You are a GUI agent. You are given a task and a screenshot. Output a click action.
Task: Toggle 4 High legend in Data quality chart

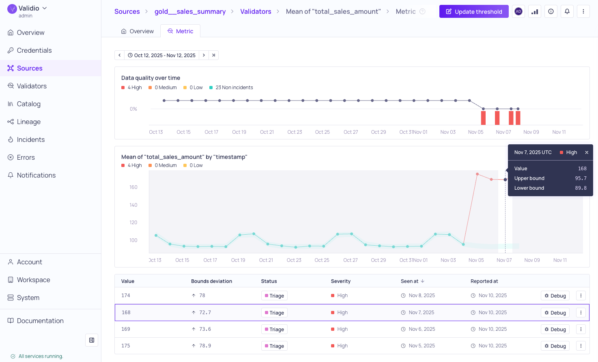click(132, 88)
